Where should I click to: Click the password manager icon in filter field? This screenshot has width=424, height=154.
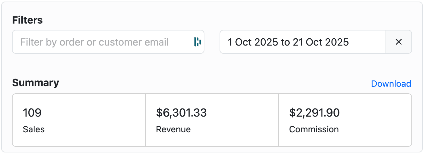(197, 42)
